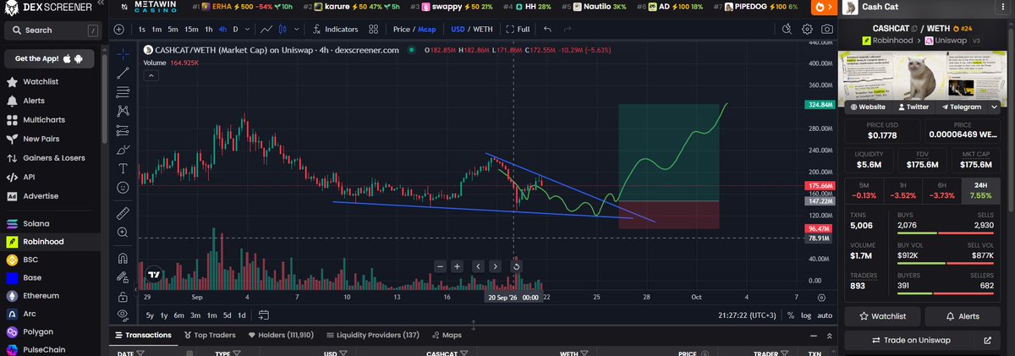Open chart settings gear
Viewport: 1015px width, 356px height.
807,29
